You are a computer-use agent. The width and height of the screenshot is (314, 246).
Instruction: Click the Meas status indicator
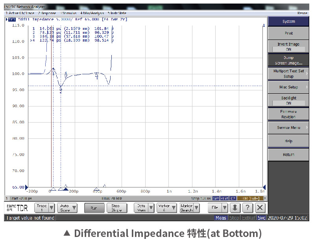pos(221,218)
